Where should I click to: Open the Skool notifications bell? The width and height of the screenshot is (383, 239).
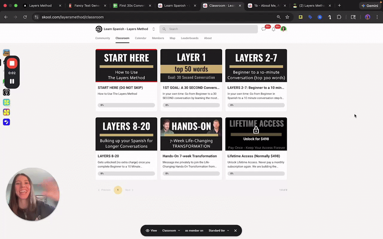(x=273, y=29)
